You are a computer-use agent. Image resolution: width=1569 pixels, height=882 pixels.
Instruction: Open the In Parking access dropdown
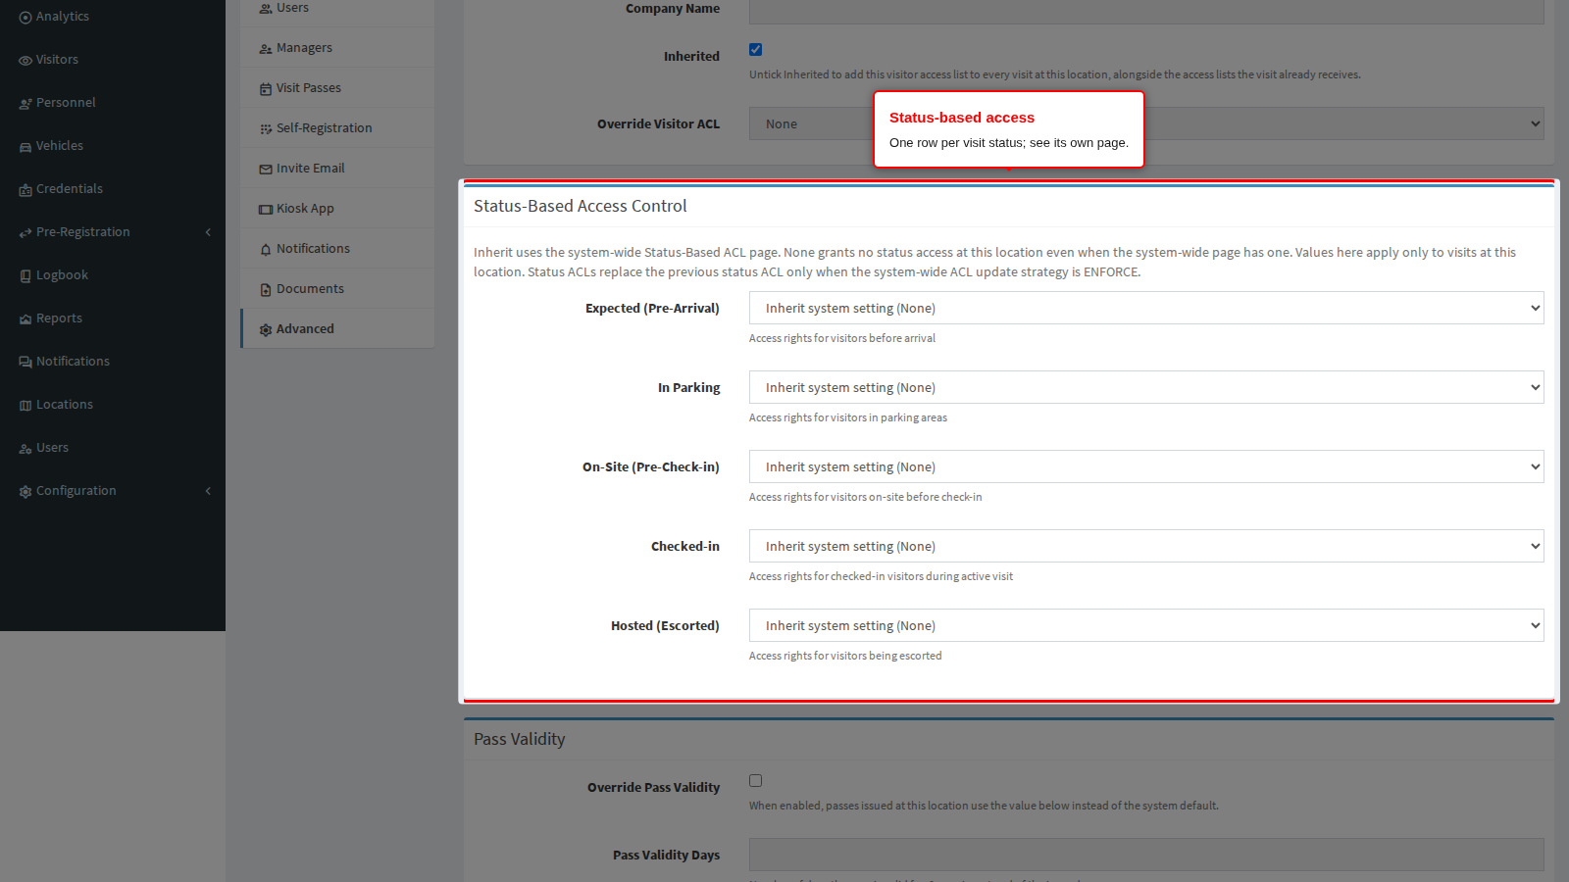[x=1146, y=387]
